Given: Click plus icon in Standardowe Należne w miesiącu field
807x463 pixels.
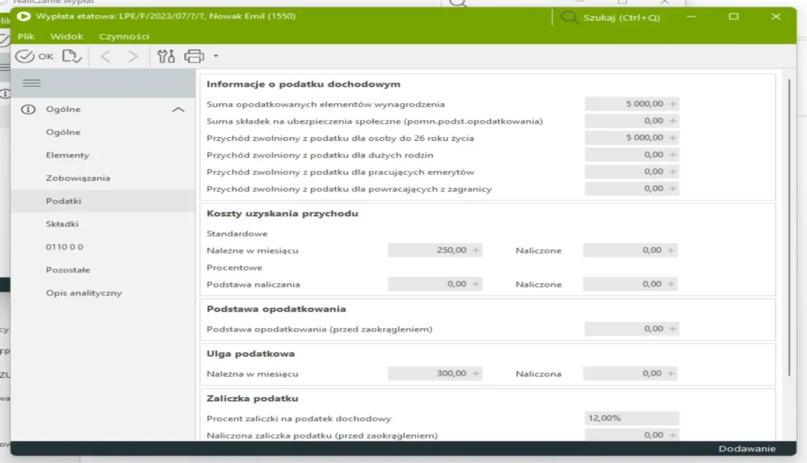Looking at the screenshot, I should pyautogui.click(x=475, y=250).
